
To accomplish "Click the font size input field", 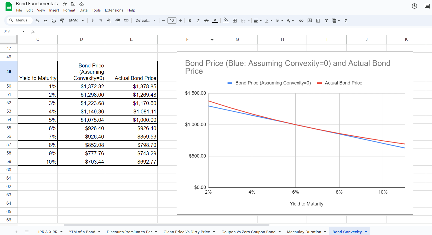I will point(172,20).
